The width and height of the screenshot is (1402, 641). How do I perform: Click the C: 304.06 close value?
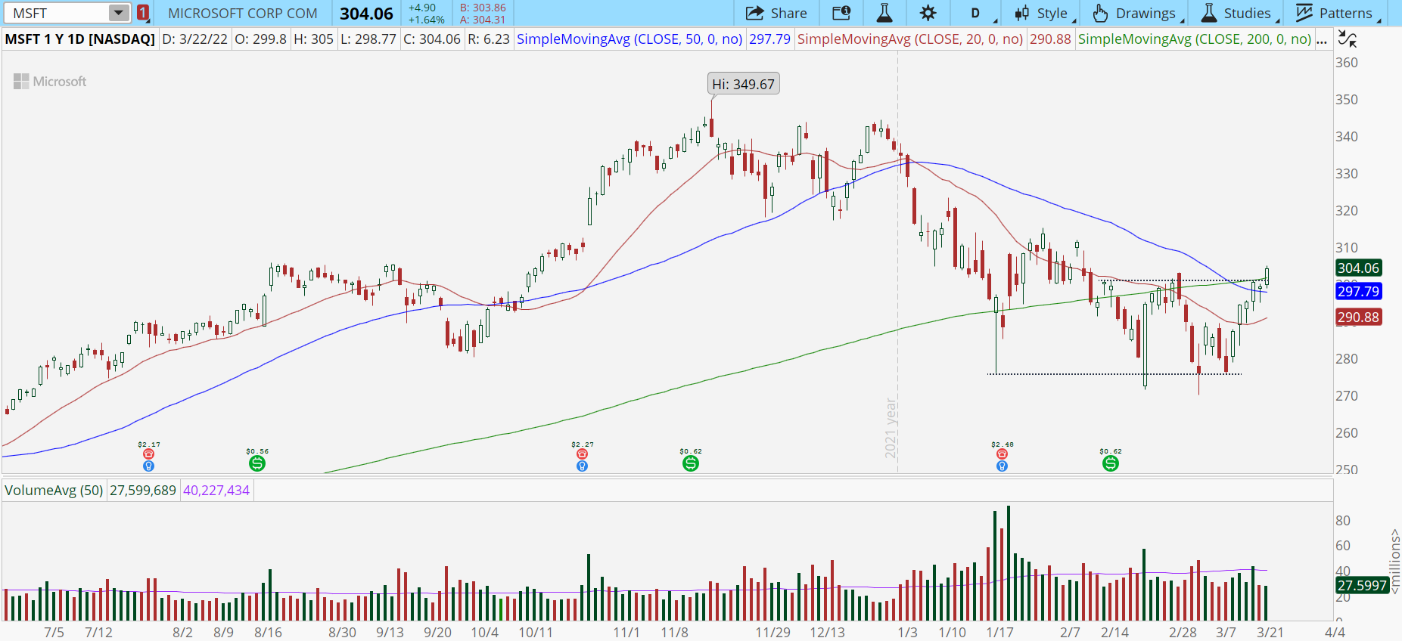coord(432,39)
